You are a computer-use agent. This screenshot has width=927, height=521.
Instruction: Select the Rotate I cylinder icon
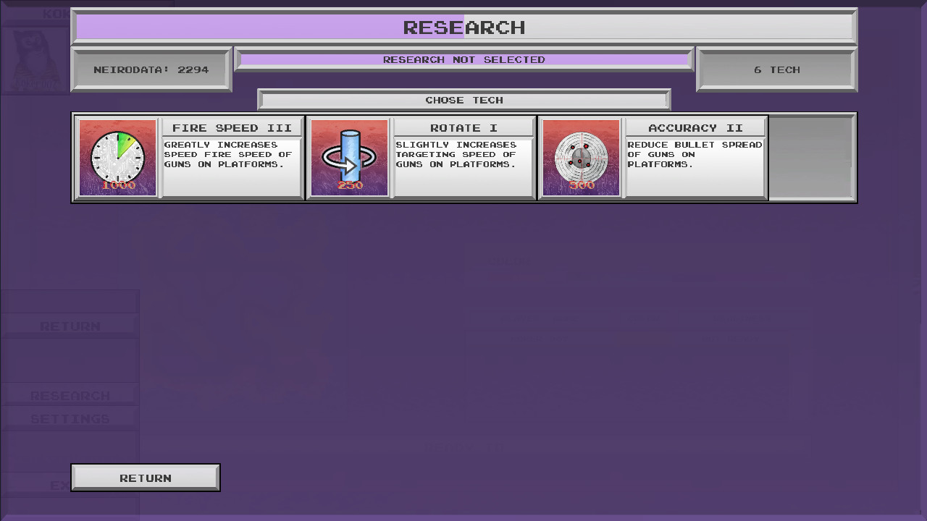tap(349, 153)
